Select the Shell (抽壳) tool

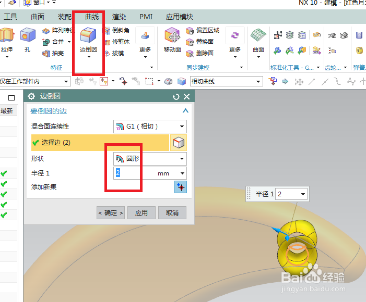[x=53, y=53]
